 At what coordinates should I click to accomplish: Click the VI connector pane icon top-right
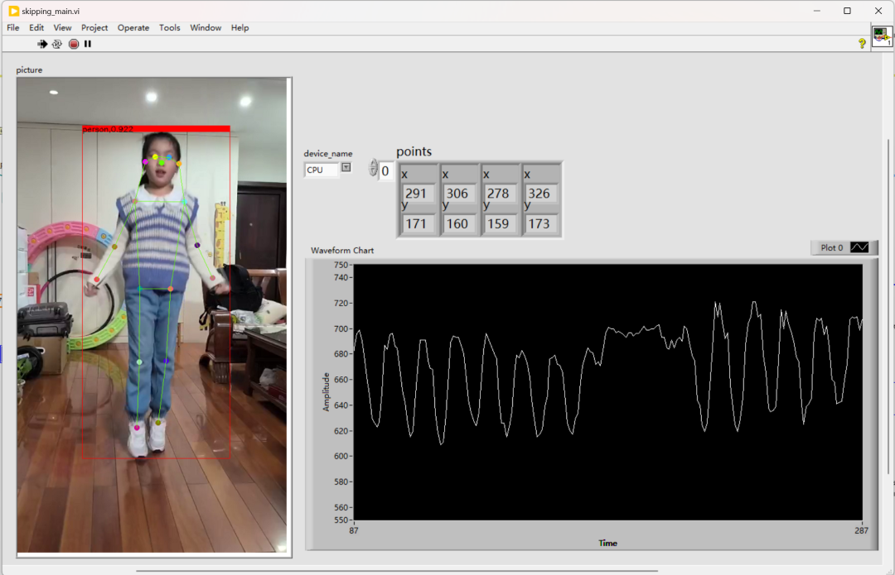[882, 37]
